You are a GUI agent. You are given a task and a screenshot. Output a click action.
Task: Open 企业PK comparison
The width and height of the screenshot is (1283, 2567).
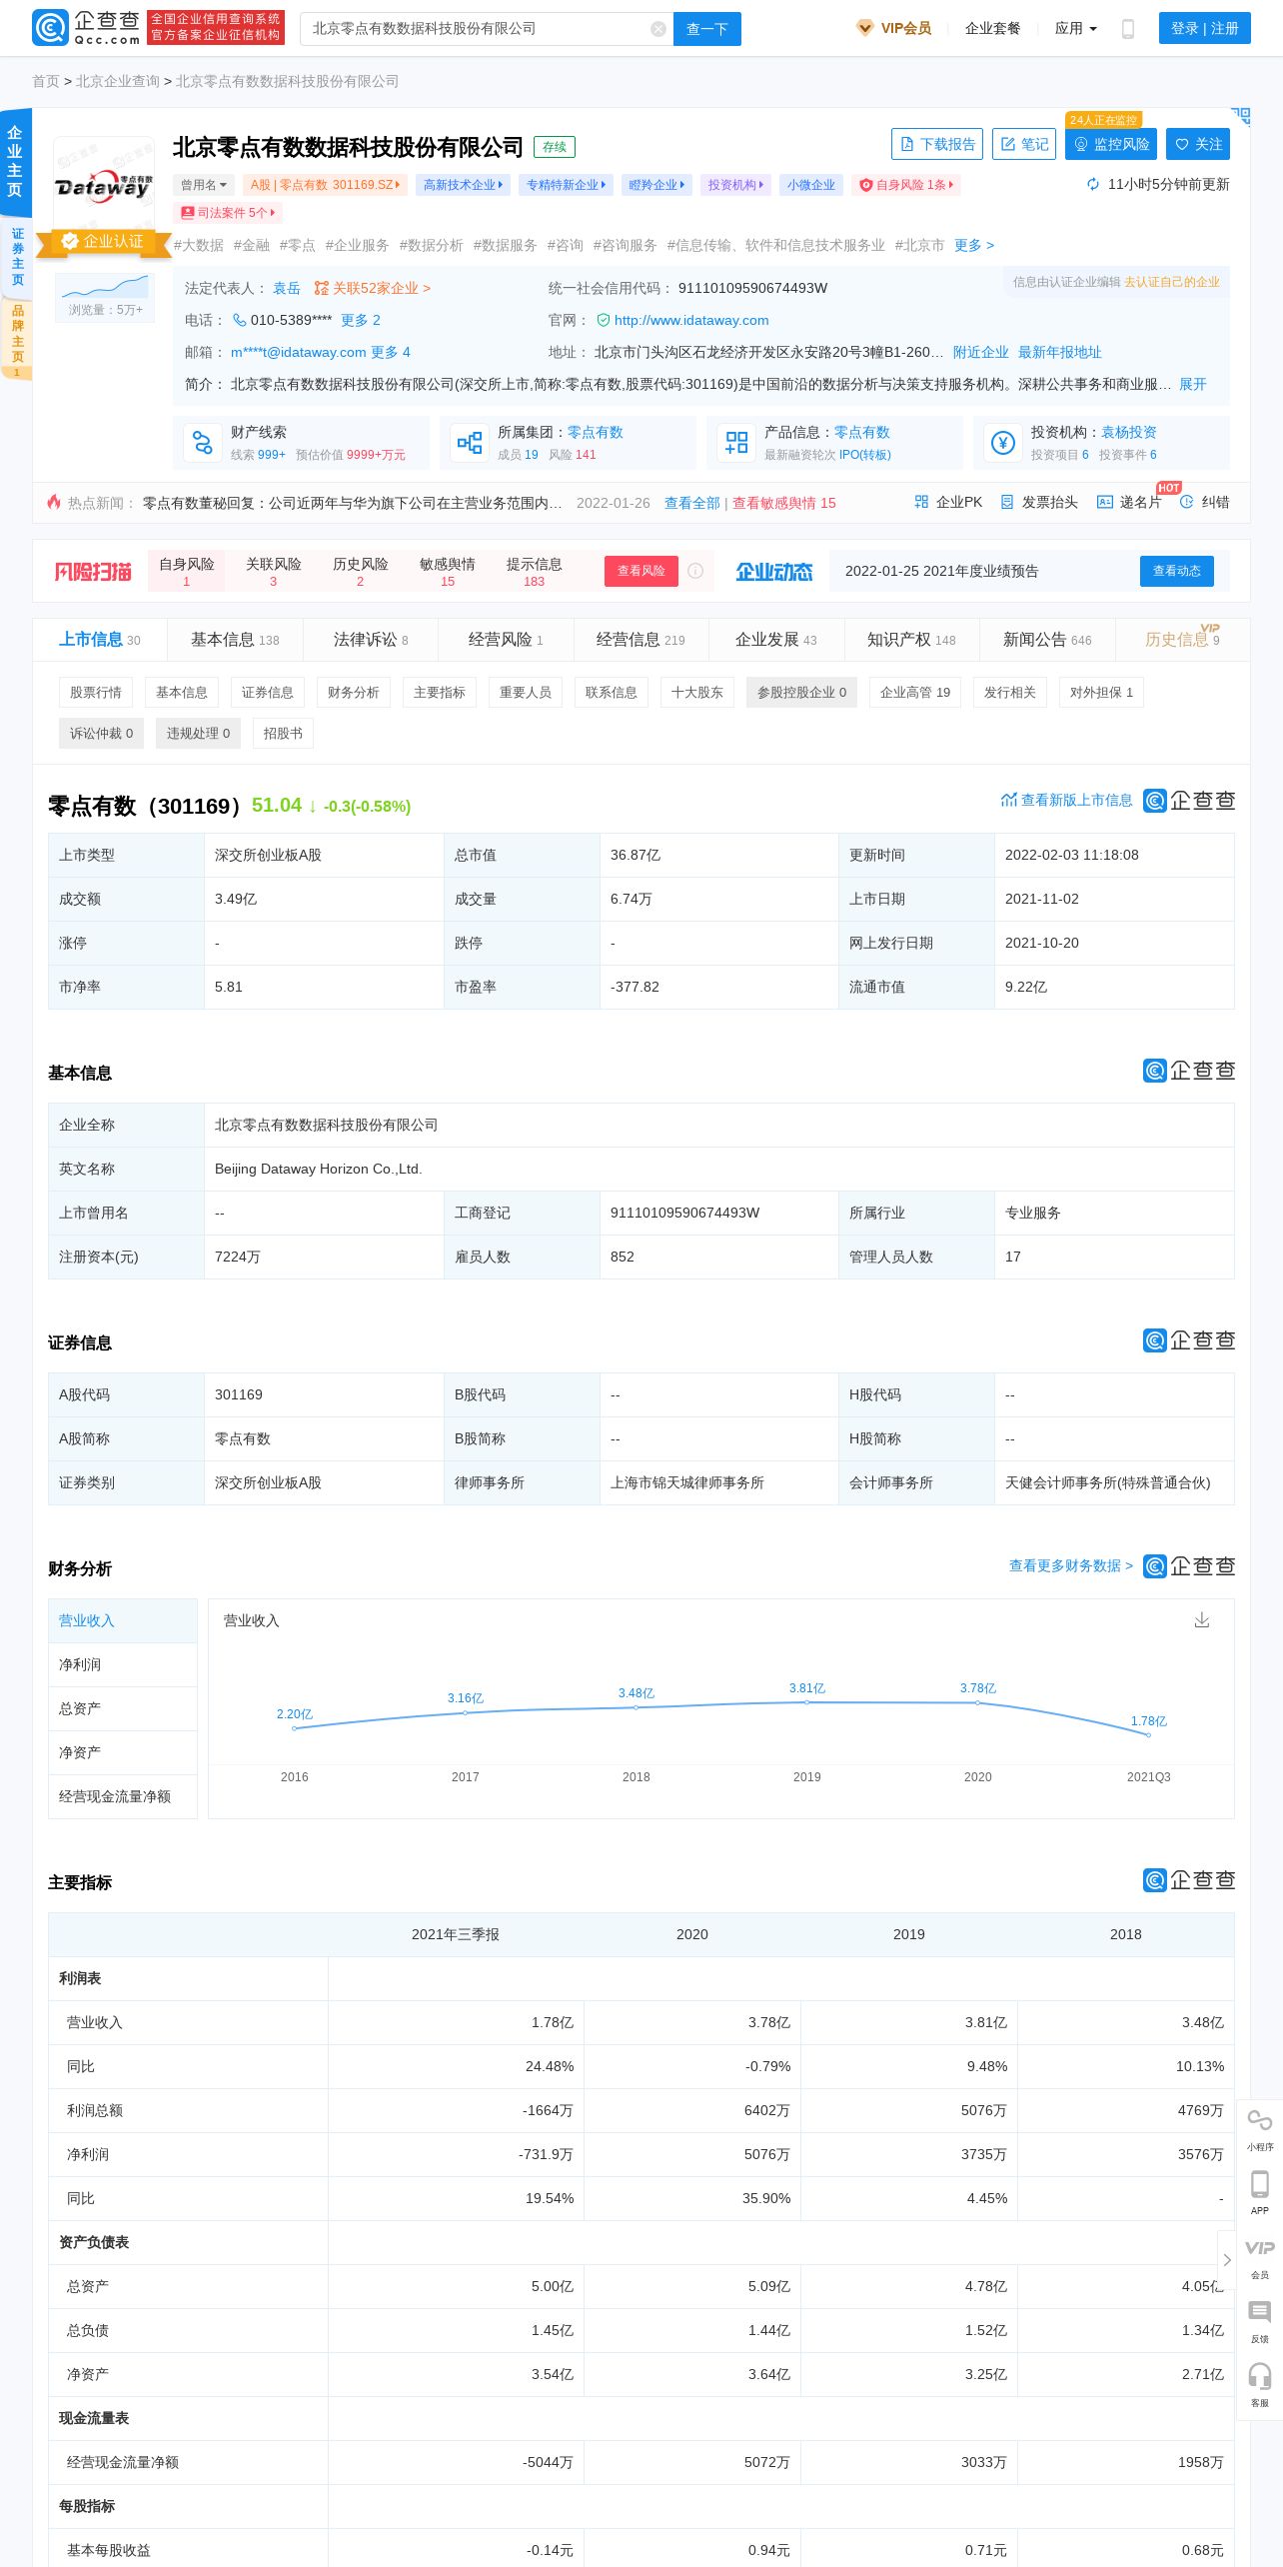click(x=948, y=502)
